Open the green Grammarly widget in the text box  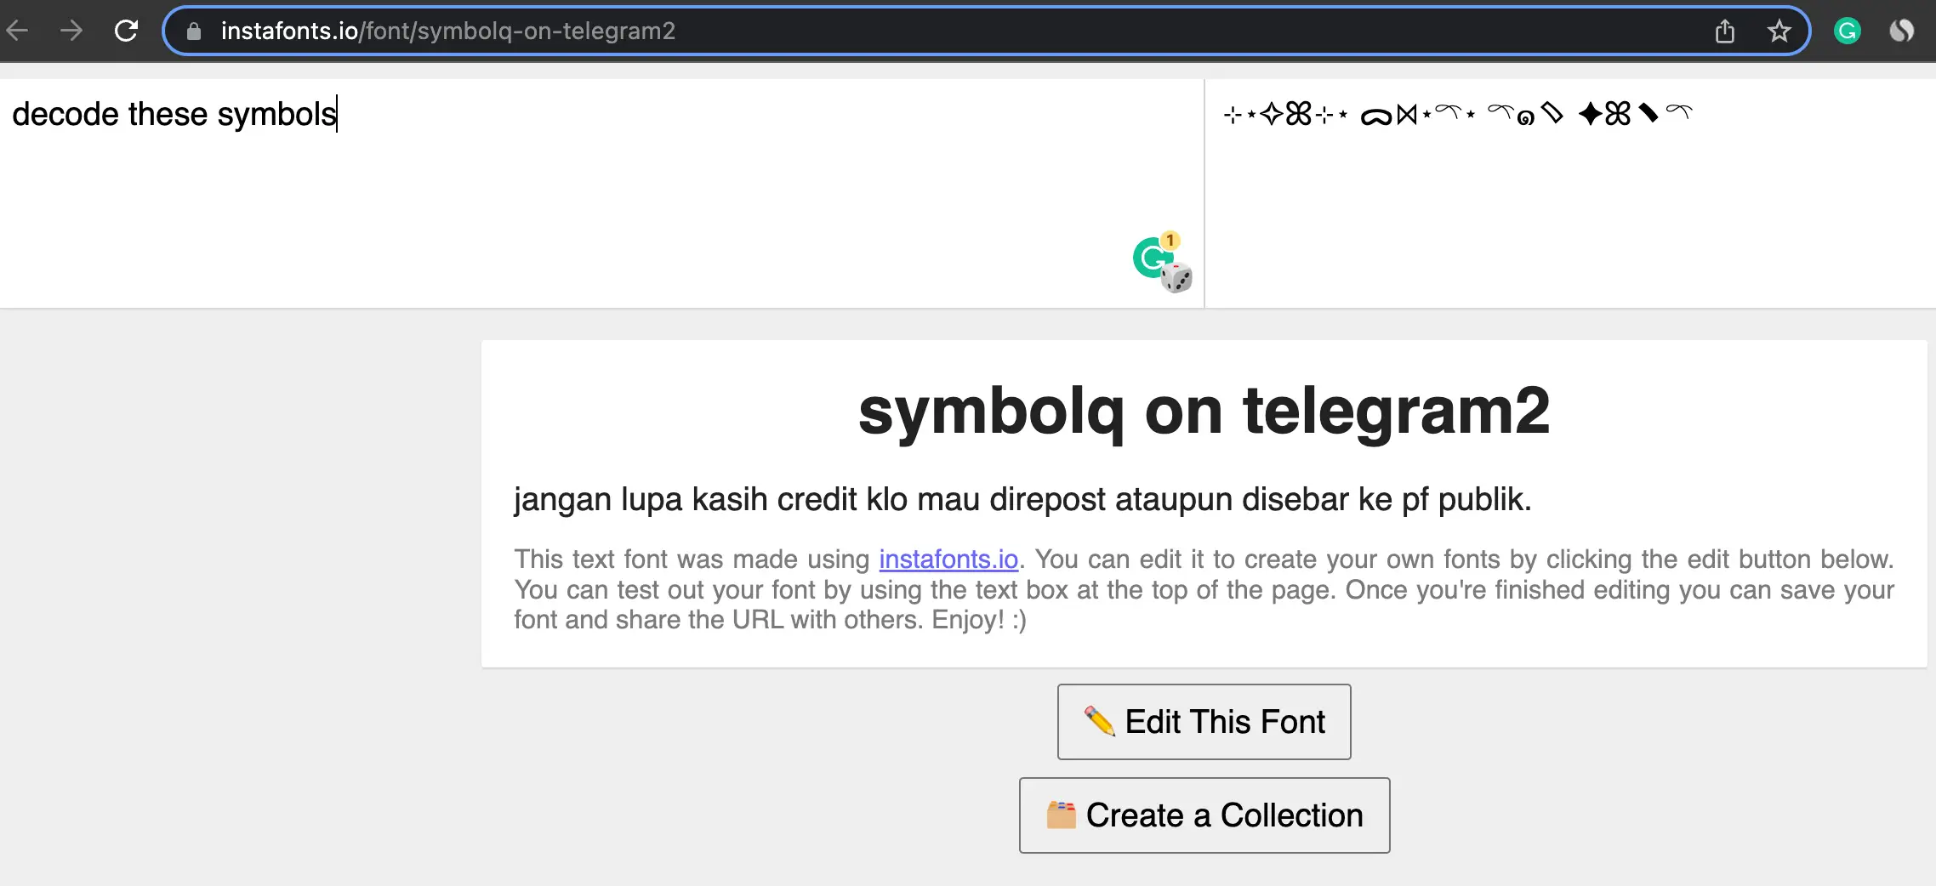(1150, 258)
